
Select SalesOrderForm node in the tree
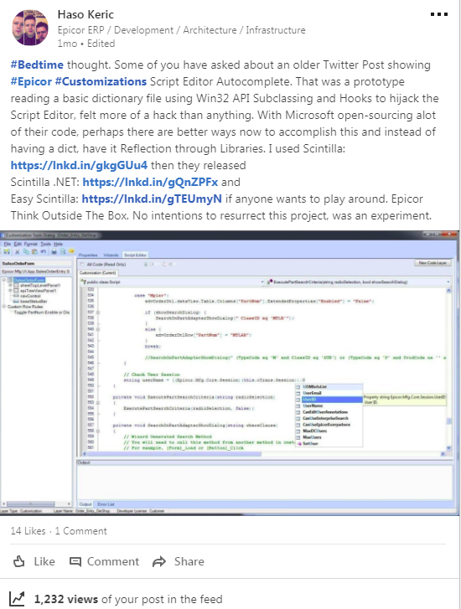click(x=29, y=280)
